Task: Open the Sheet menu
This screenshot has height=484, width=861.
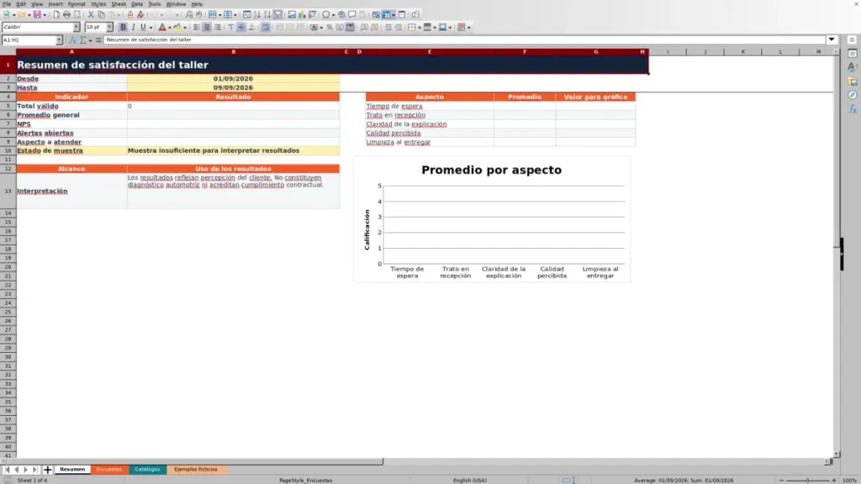Action: point(119,4)
